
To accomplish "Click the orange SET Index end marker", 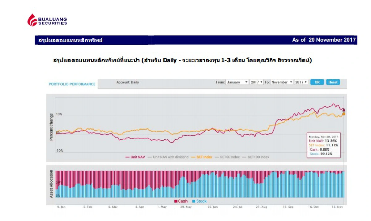I will point(344,114).
